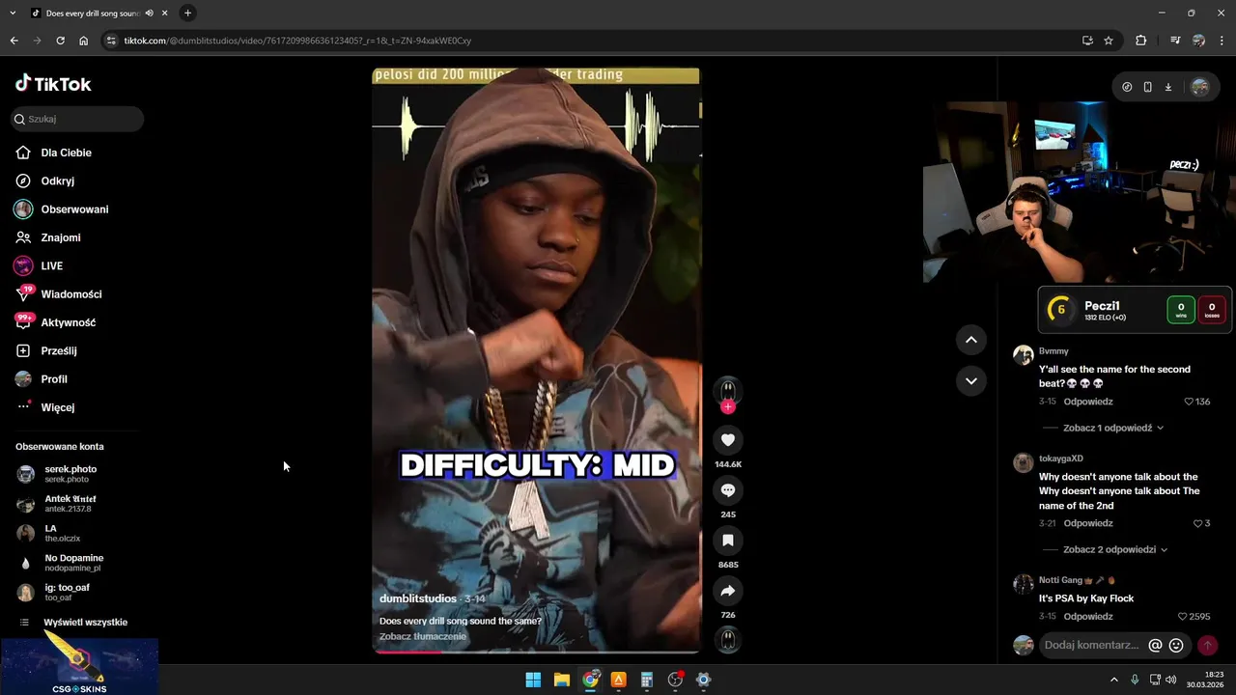Image resolution: width=1236 pixels, height=695 pixels.
Task: Open Wiadomości inbox
Action: [x=70, y=294]
